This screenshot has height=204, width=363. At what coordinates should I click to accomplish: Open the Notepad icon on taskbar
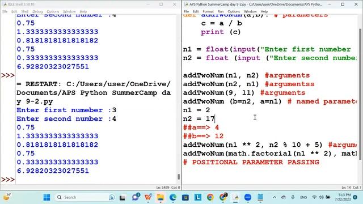260,197
